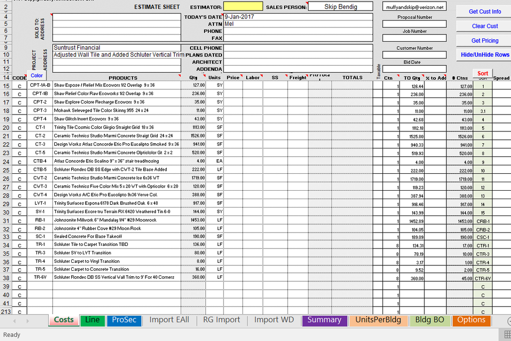Select sort cell CTR-6V
Screen dimensions: 511x341
[x=482, y=278]
